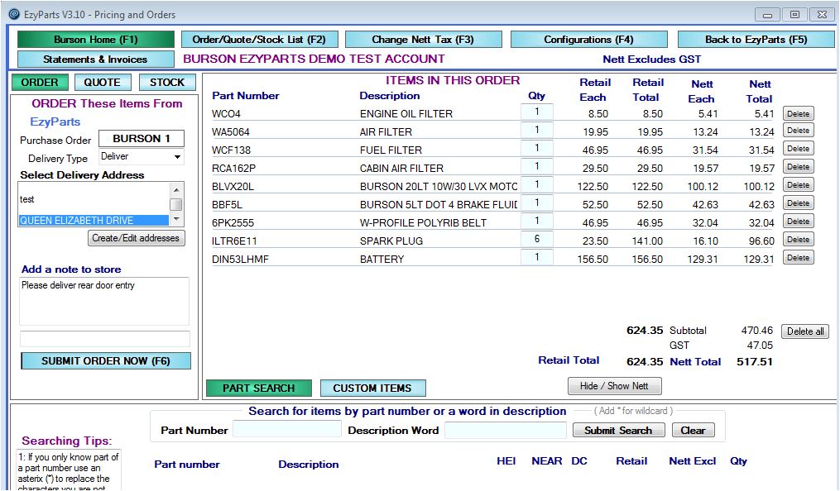Image resolution: width=840 pixels, height=491 pixels.
Task: Edit Qty field for WA5064
Action: click(x=537, y=130)
